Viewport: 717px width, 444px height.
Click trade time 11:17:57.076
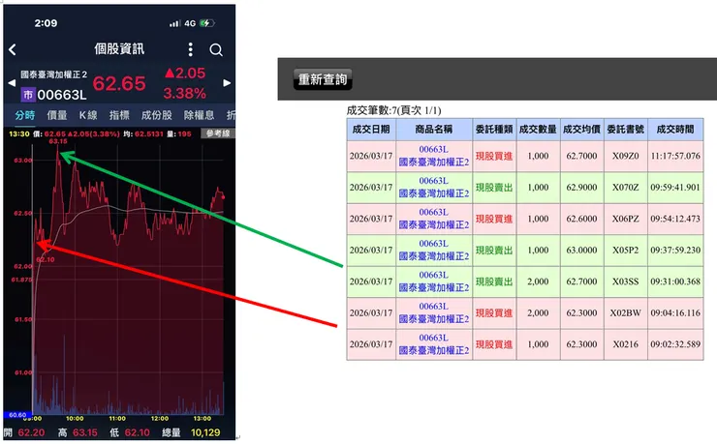point(675,156)
